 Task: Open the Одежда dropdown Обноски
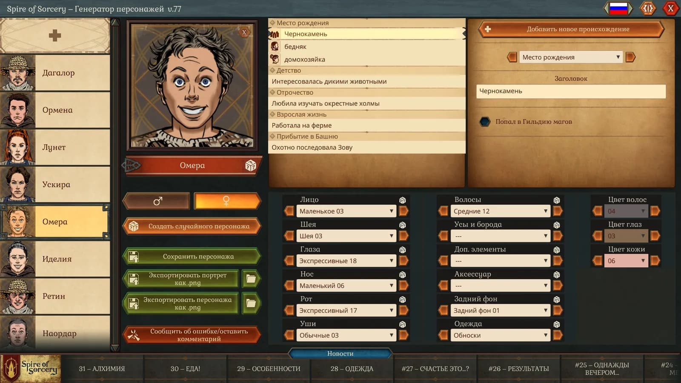[500, 335]
